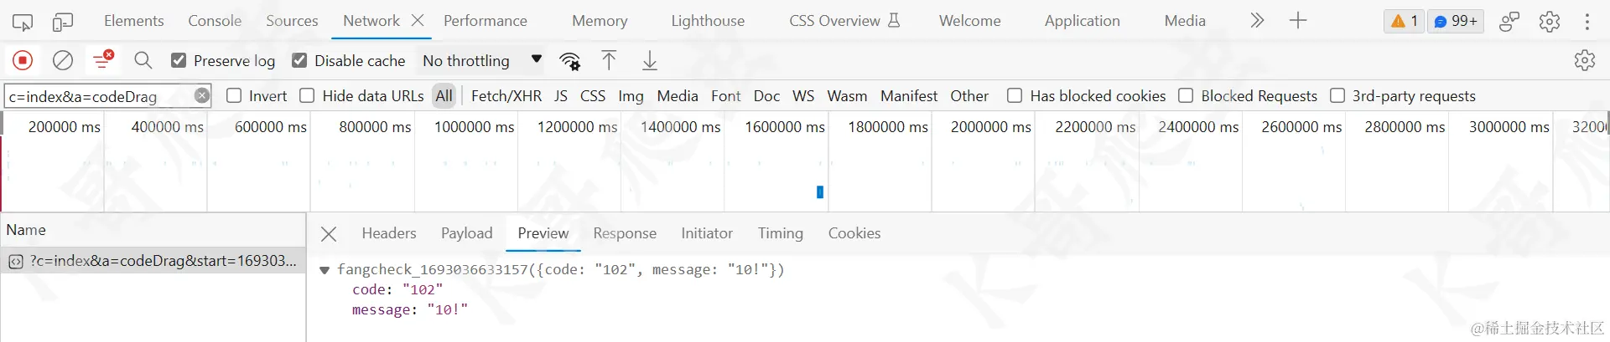Clear the network log
Viewport: 1610px width, 342px height.
63,60
